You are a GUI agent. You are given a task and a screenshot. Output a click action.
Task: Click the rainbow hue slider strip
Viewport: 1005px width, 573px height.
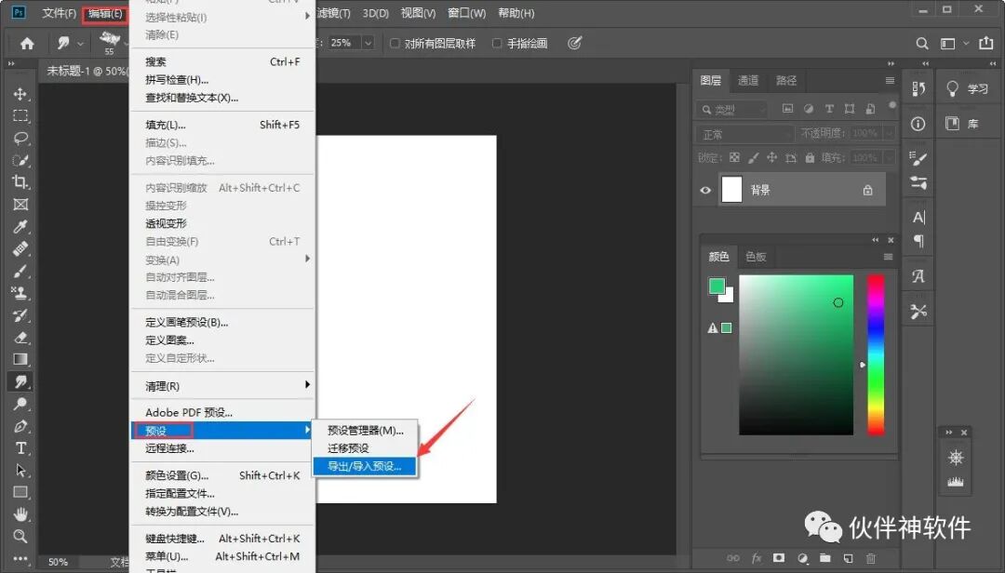pyautogui.click(x=876, y=354)
